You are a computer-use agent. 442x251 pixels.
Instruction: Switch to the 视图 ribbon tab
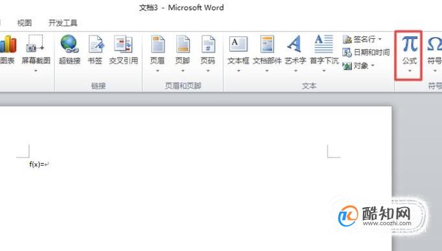(x=25, y=23)
